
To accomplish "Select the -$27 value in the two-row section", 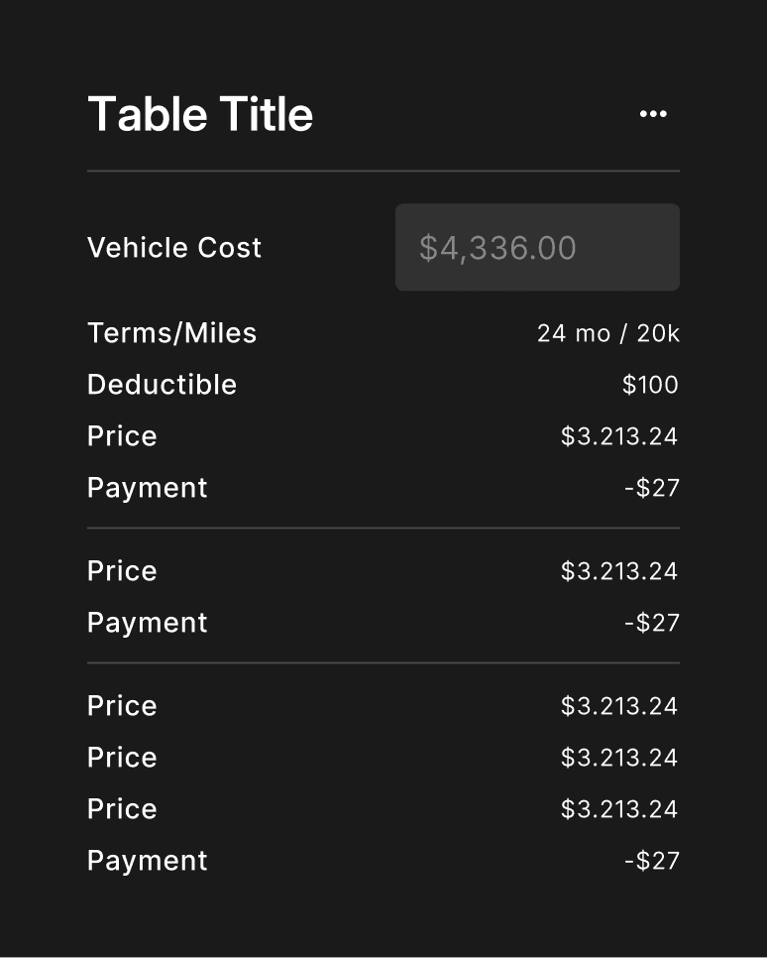I will pyautogui.click(x=652, y=623).
